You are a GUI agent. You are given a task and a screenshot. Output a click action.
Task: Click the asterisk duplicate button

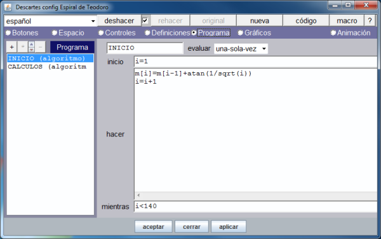coord(23,47)
